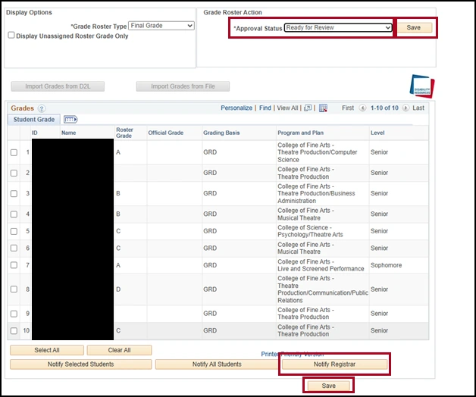The image size is (476, 397).
Task: Go to previous rows arrow icon
Action: pyautogui.click(x=362, y=108)
